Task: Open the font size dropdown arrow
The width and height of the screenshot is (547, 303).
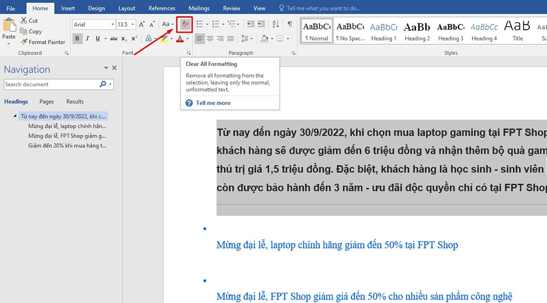Action: pos(133,24)
